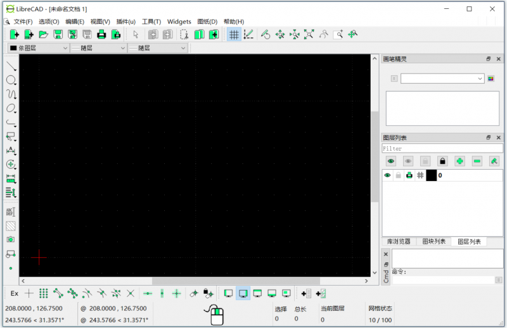This screenshot has width=507, height=328.
Task: Select the Line tool in left toolbar
Action: click(11, 66)
